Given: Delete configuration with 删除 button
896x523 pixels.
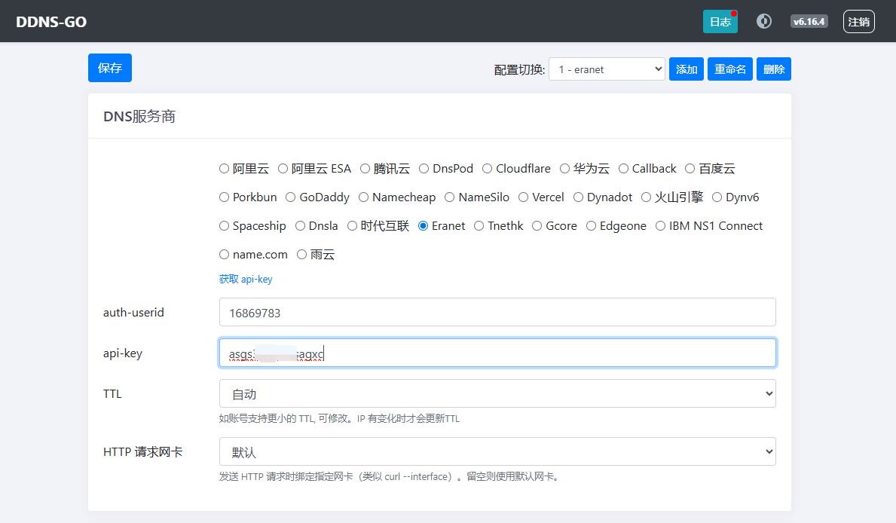Looking at the screenshot, I should 773,69.
